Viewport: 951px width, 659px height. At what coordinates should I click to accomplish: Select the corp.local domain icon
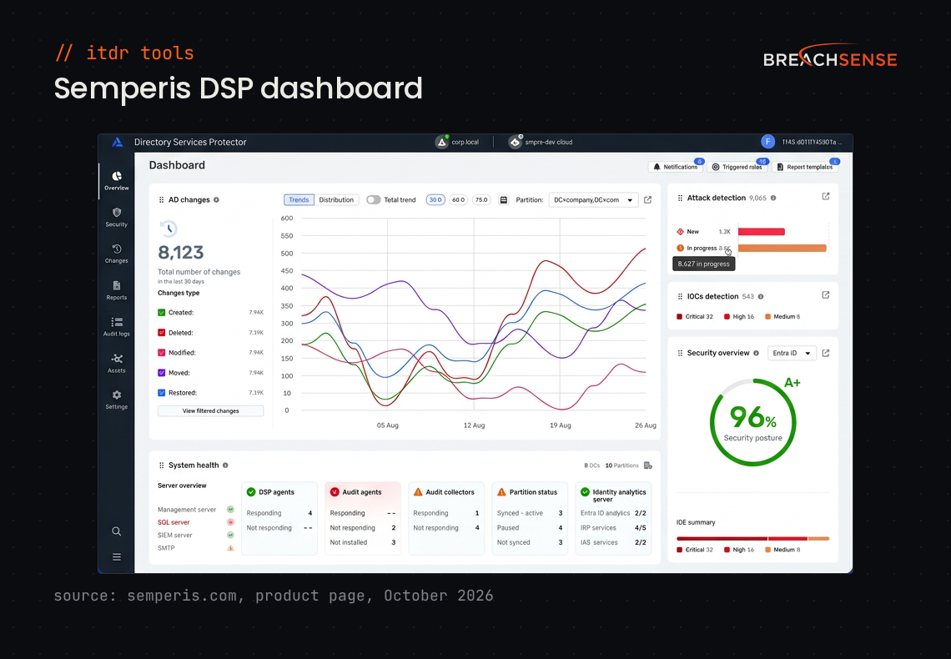click(x=441, y=142)
